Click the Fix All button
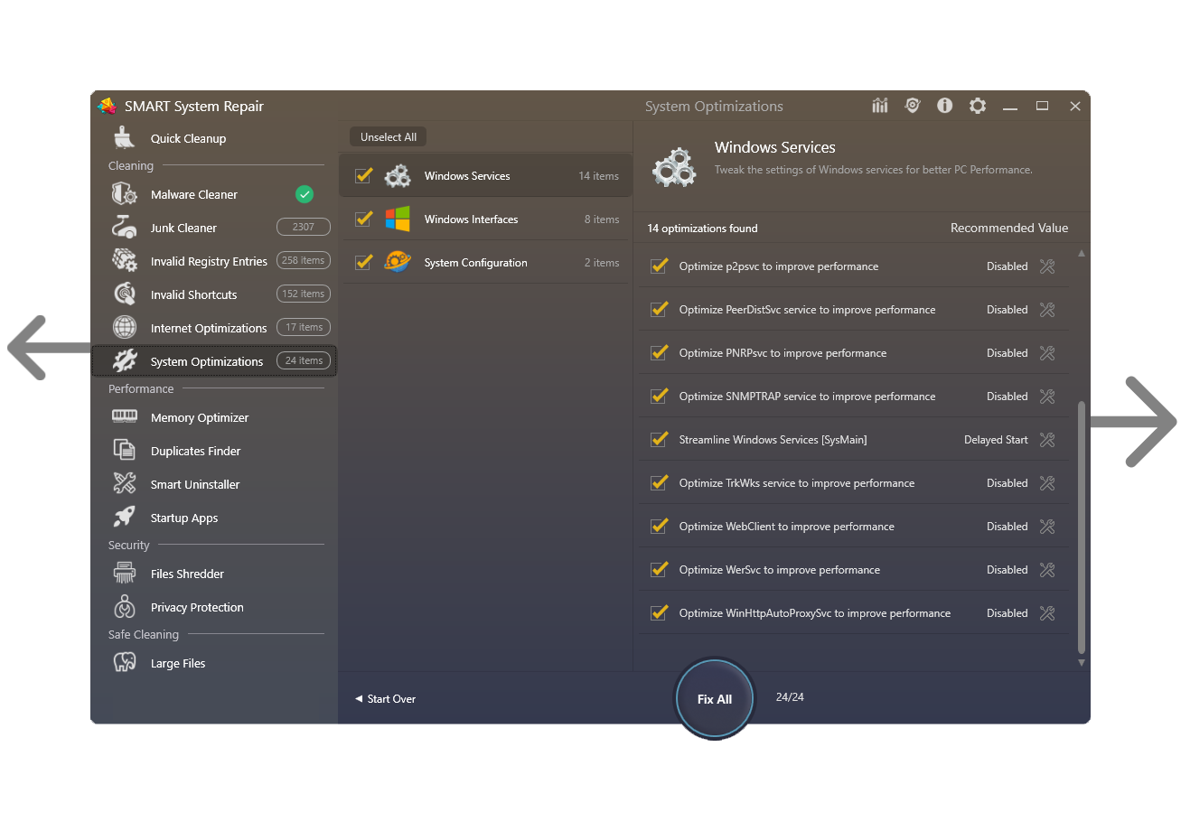This screenshot has height=831, width=1181. point(715,699)
